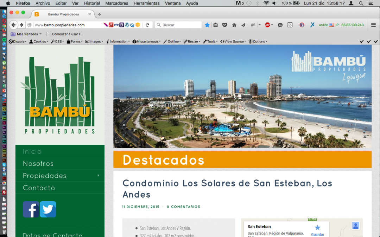Click the paper plane send icon

(x=243, y=25)
